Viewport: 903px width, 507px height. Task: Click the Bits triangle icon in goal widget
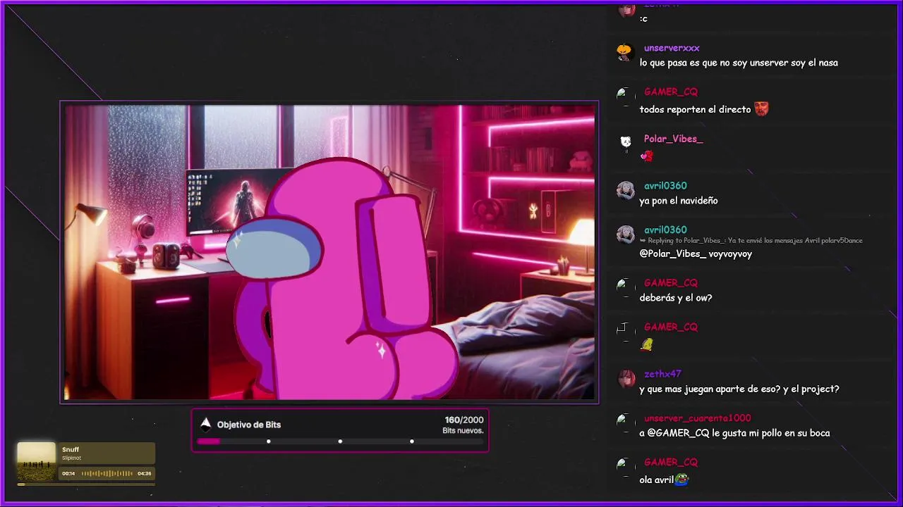point(205,424)
